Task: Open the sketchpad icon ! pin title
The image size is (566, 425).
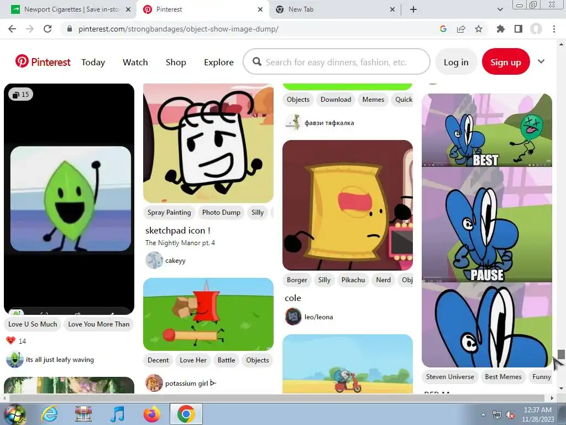Action: click(x=178, y=231)
